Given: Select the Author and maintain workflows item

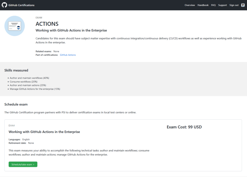Looking at the screenshot, I should point(30,78).
